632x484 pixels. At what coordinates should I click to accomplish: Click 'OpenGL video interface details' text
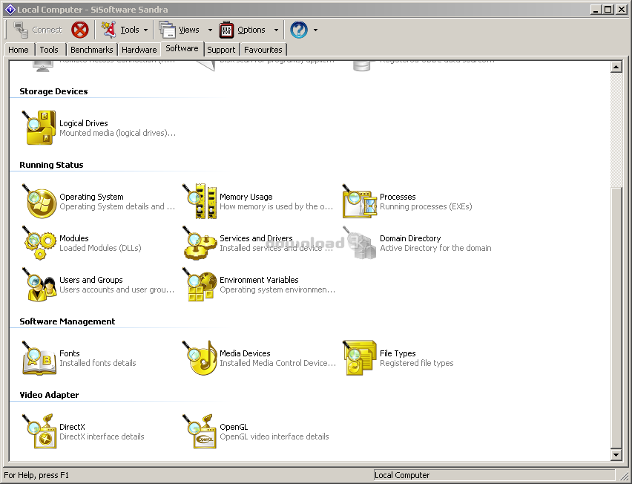(x=274, y=436)
